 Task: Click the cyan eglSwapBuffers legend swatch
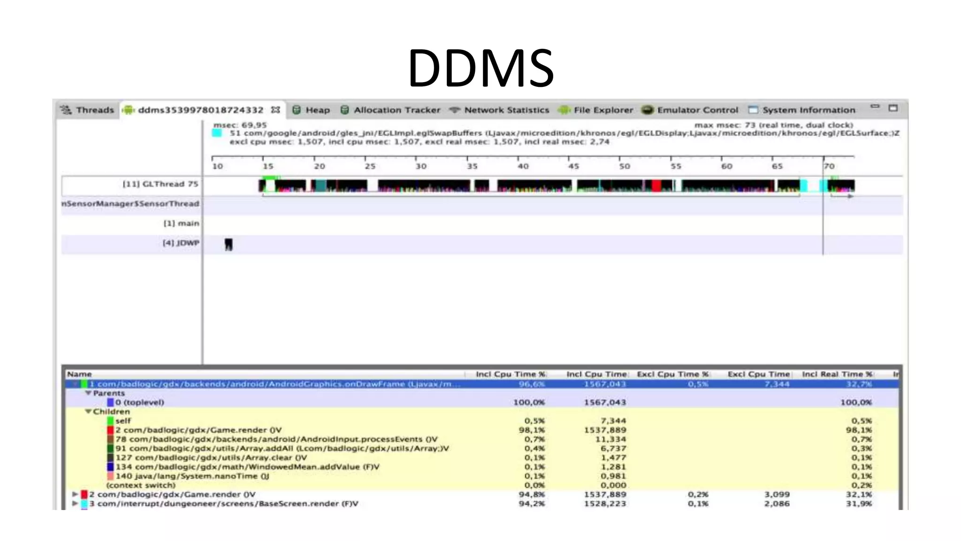217,133
